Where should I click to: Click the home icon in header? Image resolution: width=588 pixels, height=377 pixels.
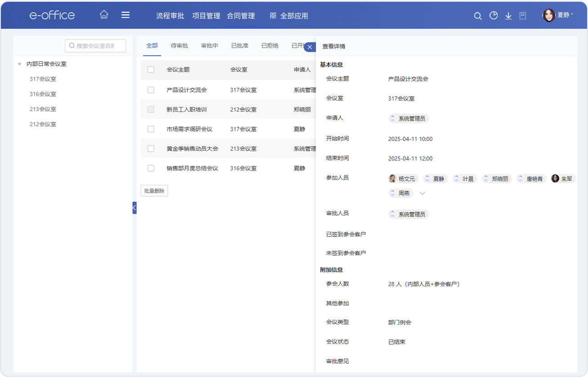click(104, 15)
